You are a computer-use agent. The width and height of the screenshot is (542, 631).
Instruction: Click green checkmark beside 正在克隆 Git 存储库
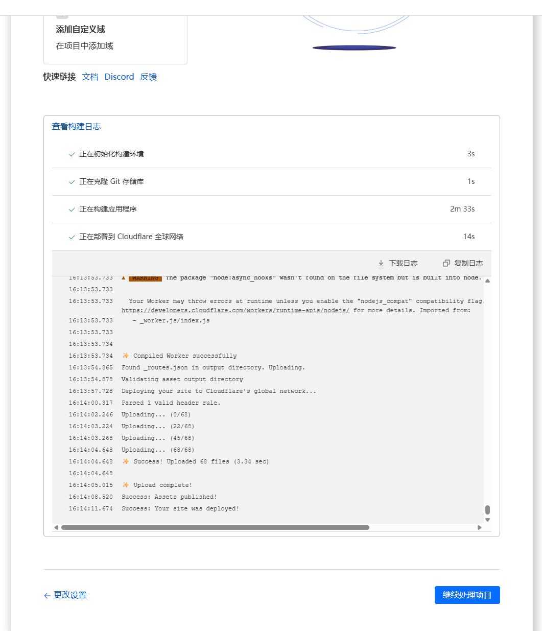click(72, 181)
